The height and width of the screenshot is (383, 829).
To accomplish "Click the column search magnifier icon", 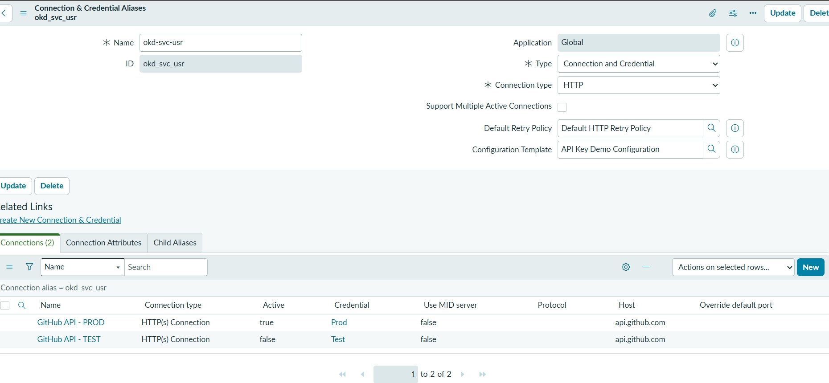I will pos(21,306).
